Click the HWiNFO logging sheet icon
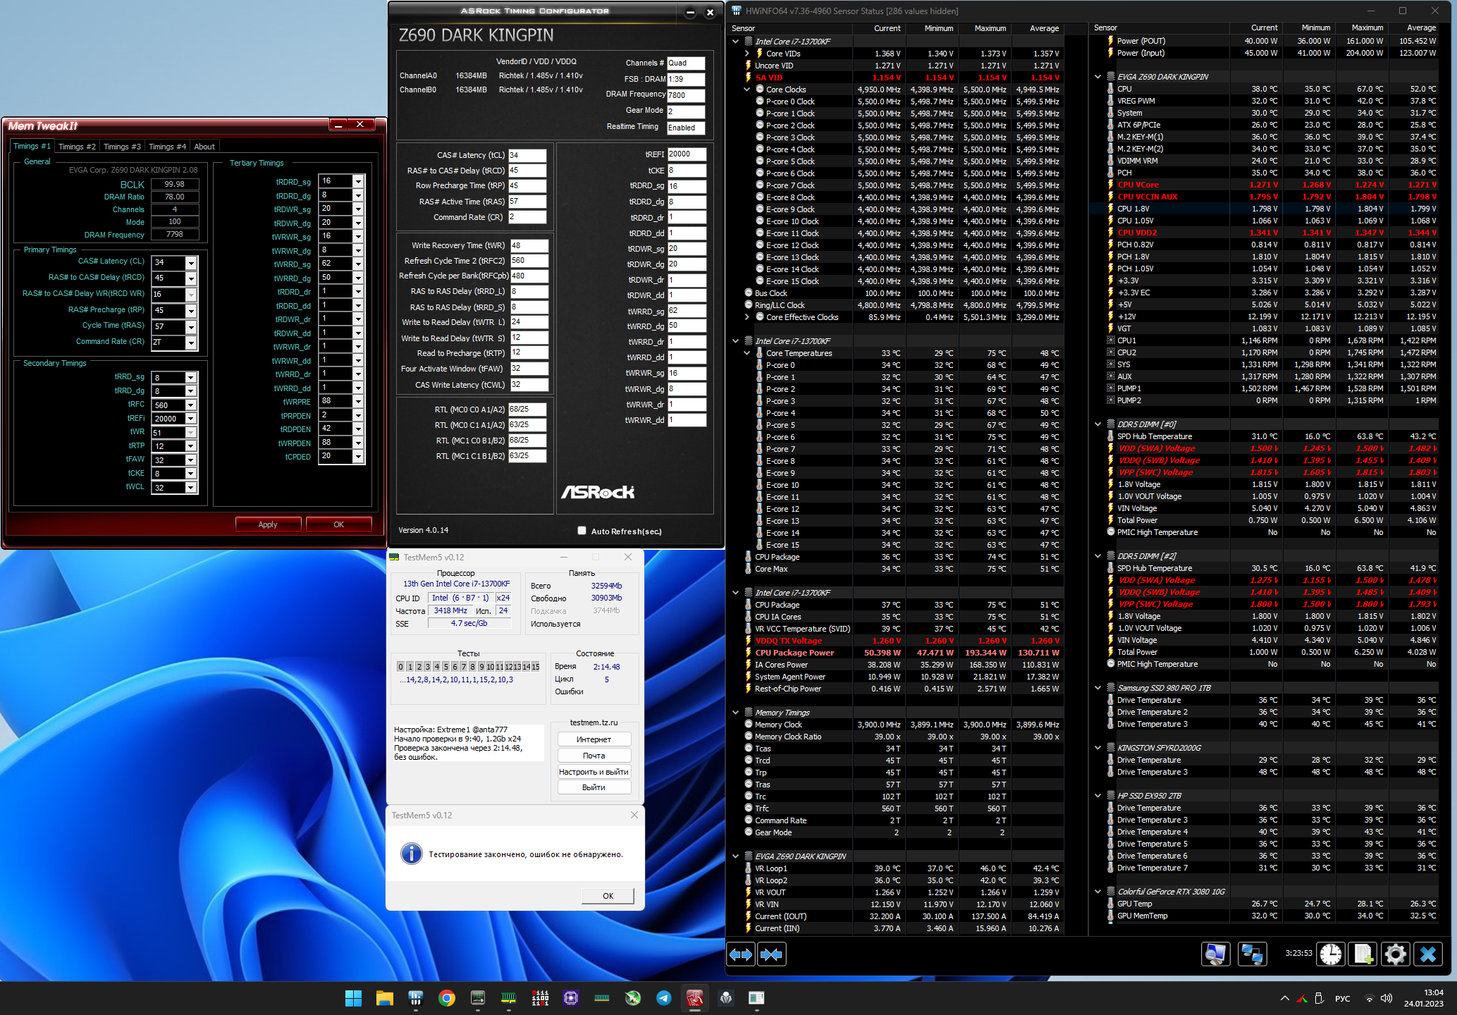The width and height of the screenshot is (1457, 1015). [1363, 954]
